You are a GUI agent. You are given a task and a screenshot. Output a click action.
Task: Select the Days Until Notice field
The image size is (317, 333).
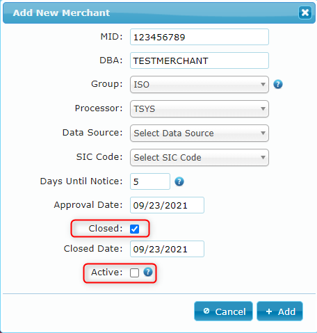[x=150, y=181]
